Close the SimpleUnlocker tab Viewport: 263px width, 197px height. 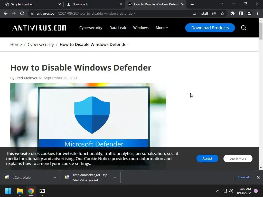[x=60, y=4]
